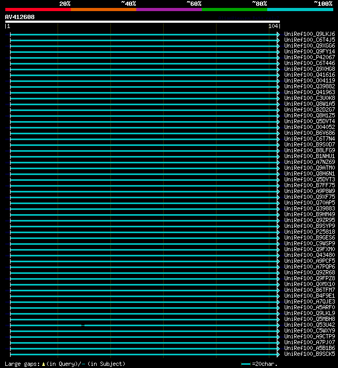Select the UniRef100_A7NZ69 label
The width and height of the screenshot is (338, 368).
coord(309,162)
